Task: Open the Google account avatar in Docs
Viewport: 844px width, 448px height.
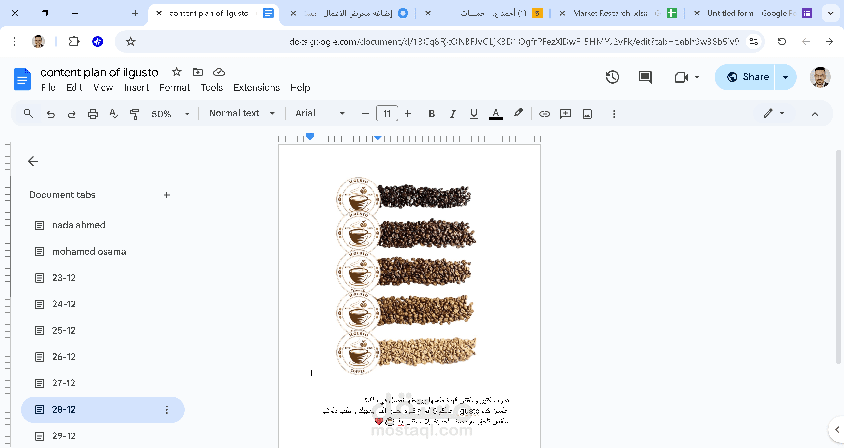Action: click(820, 77)
